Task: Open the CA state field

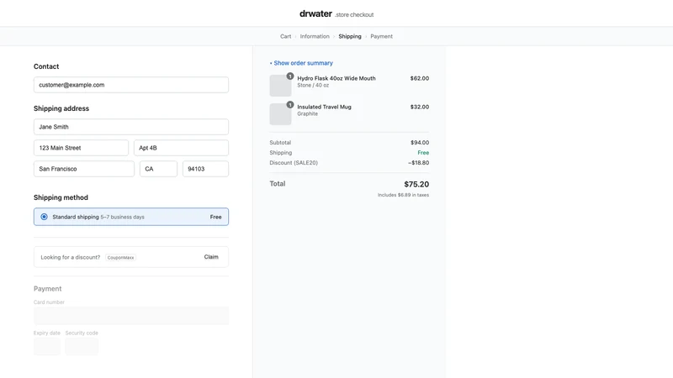Action: (x=158, y=169)
